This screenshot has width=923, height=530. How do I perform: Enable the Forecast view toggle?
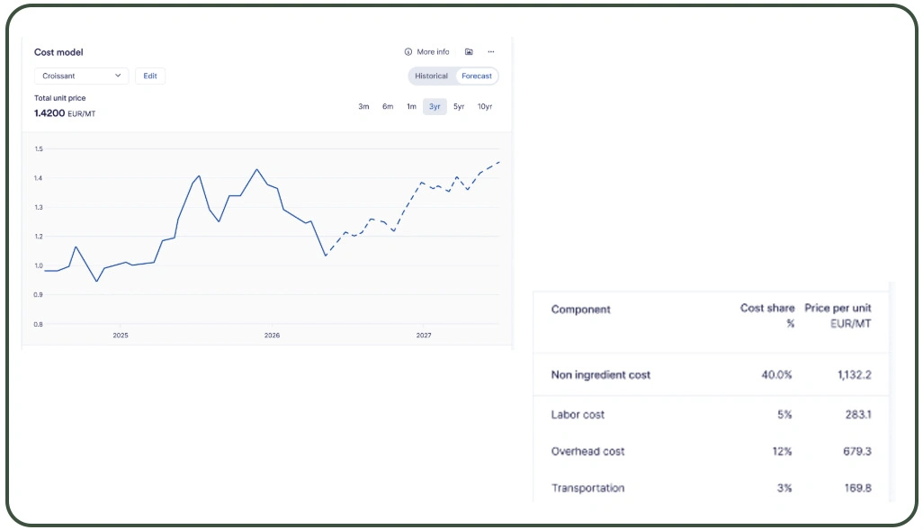(x=476, y=76)
